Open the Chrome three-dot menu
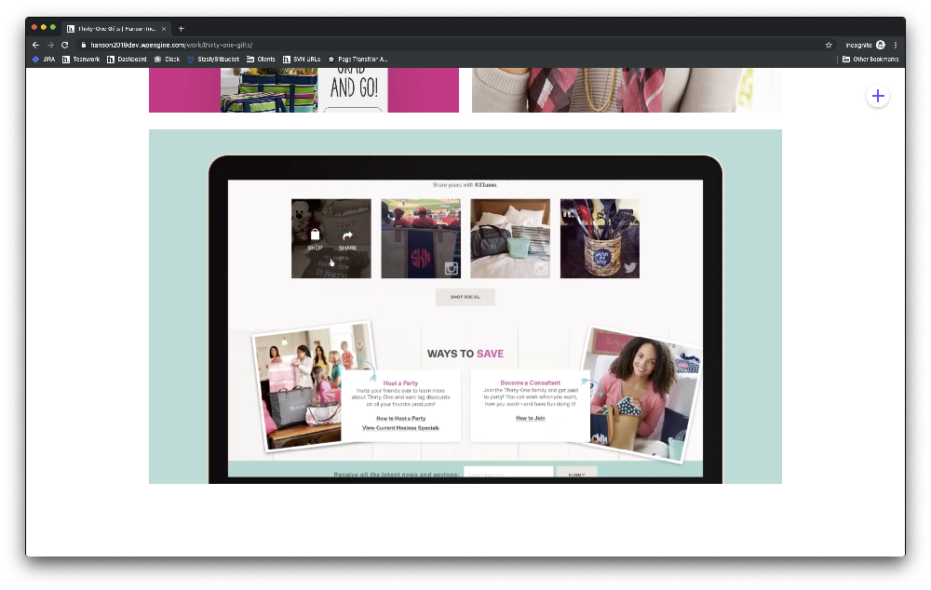Screen dimensions: 931x590 (896, 45)
